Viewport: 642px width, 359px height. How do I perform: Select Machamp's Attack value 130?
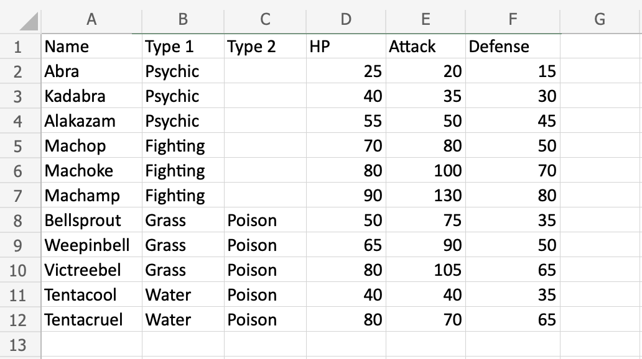pos(426,196)
